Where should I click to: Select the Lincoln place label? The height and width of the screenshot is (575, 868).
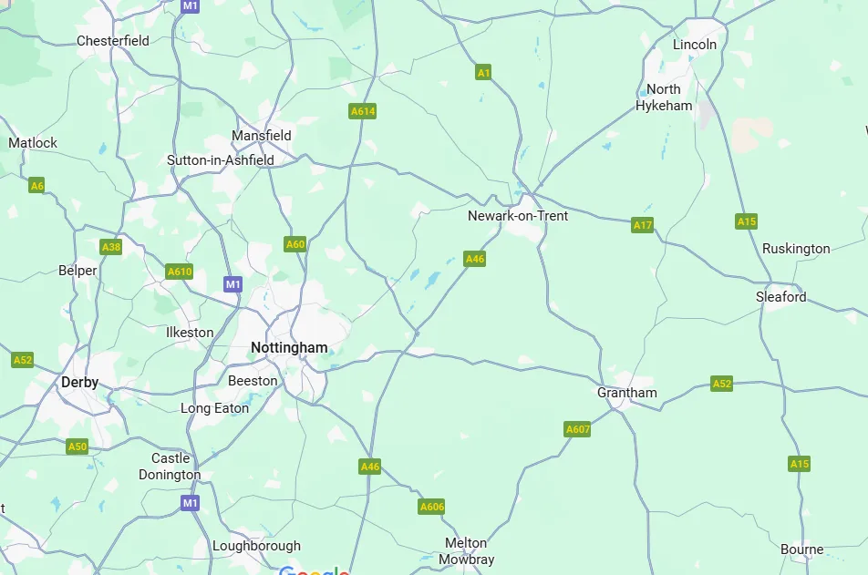(x=695, y=45)
